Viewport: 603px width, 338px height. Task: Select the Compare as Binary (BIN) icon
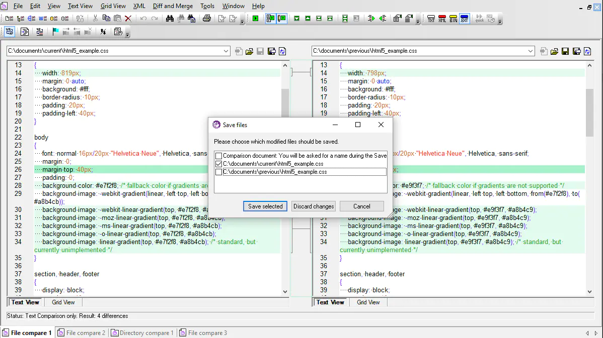454,19
